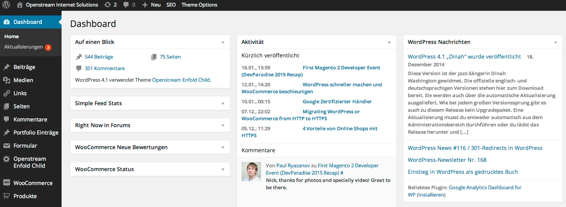566x207 pixels.
Task: Open the Medien icon in the sidebar
Action: click(7, 80)
